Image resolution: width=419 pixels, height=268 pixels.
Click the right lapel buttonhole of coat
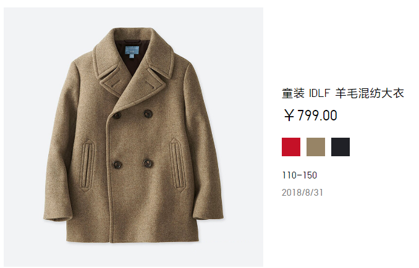(x=151, y=84)
